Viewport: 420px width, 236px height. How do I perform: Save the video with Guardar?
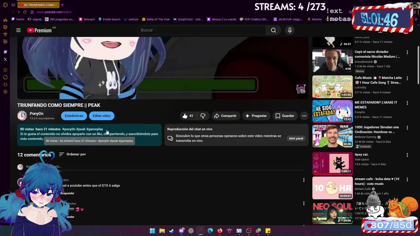click(x=285, y=116)
